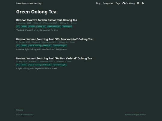The height and width of the screenshot is (121, 162).
Task: Click the "21 October 2025" post date
Action: click(23, 42)
